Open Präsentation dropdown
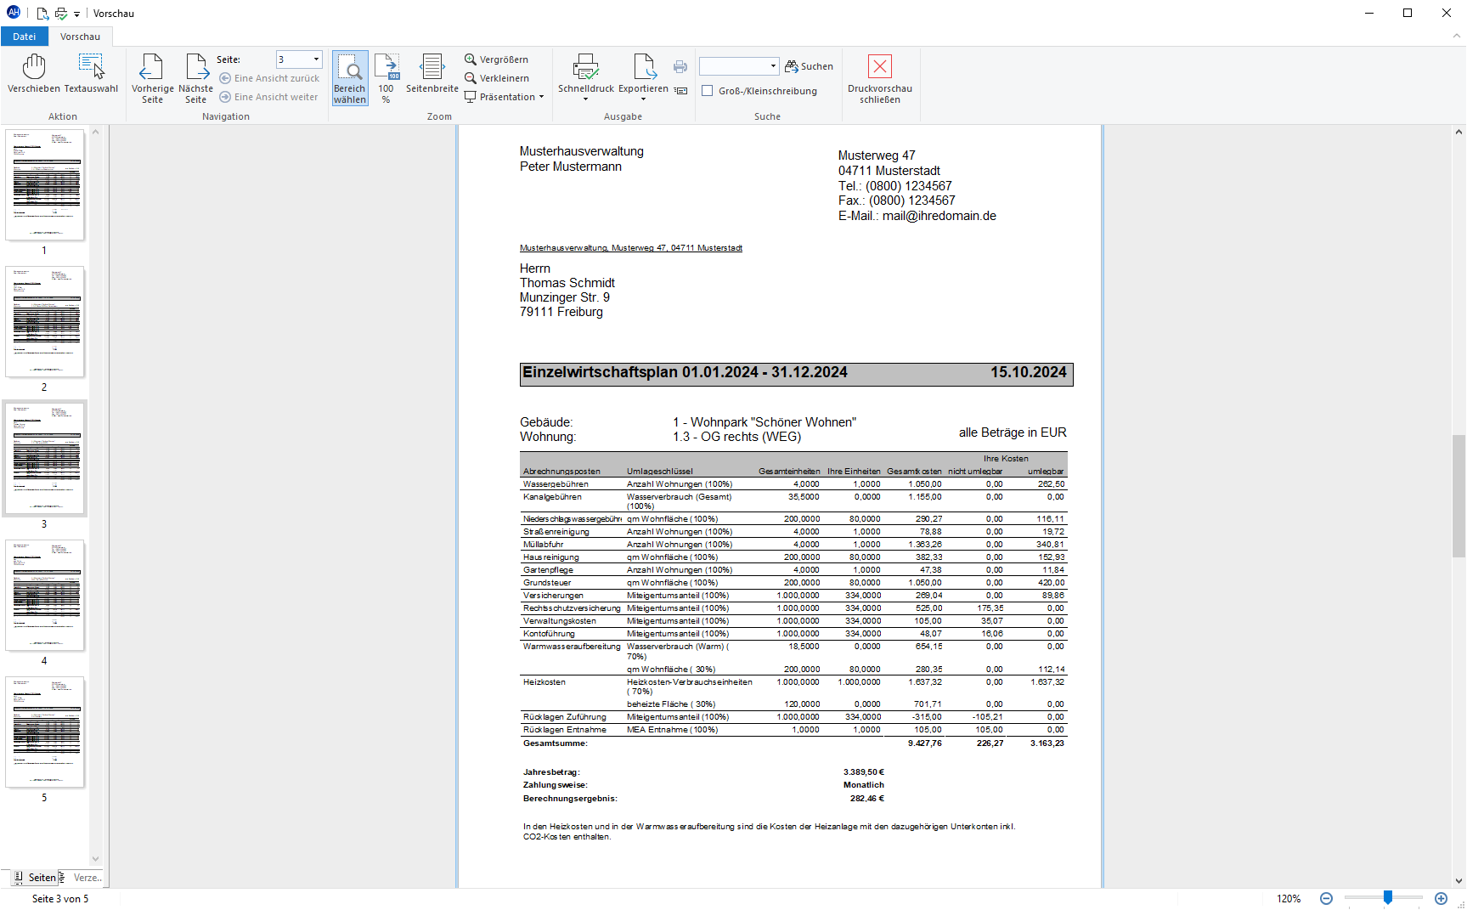Screen dimensions: 1467x910 pyautogui.click(x=505, y=97)
